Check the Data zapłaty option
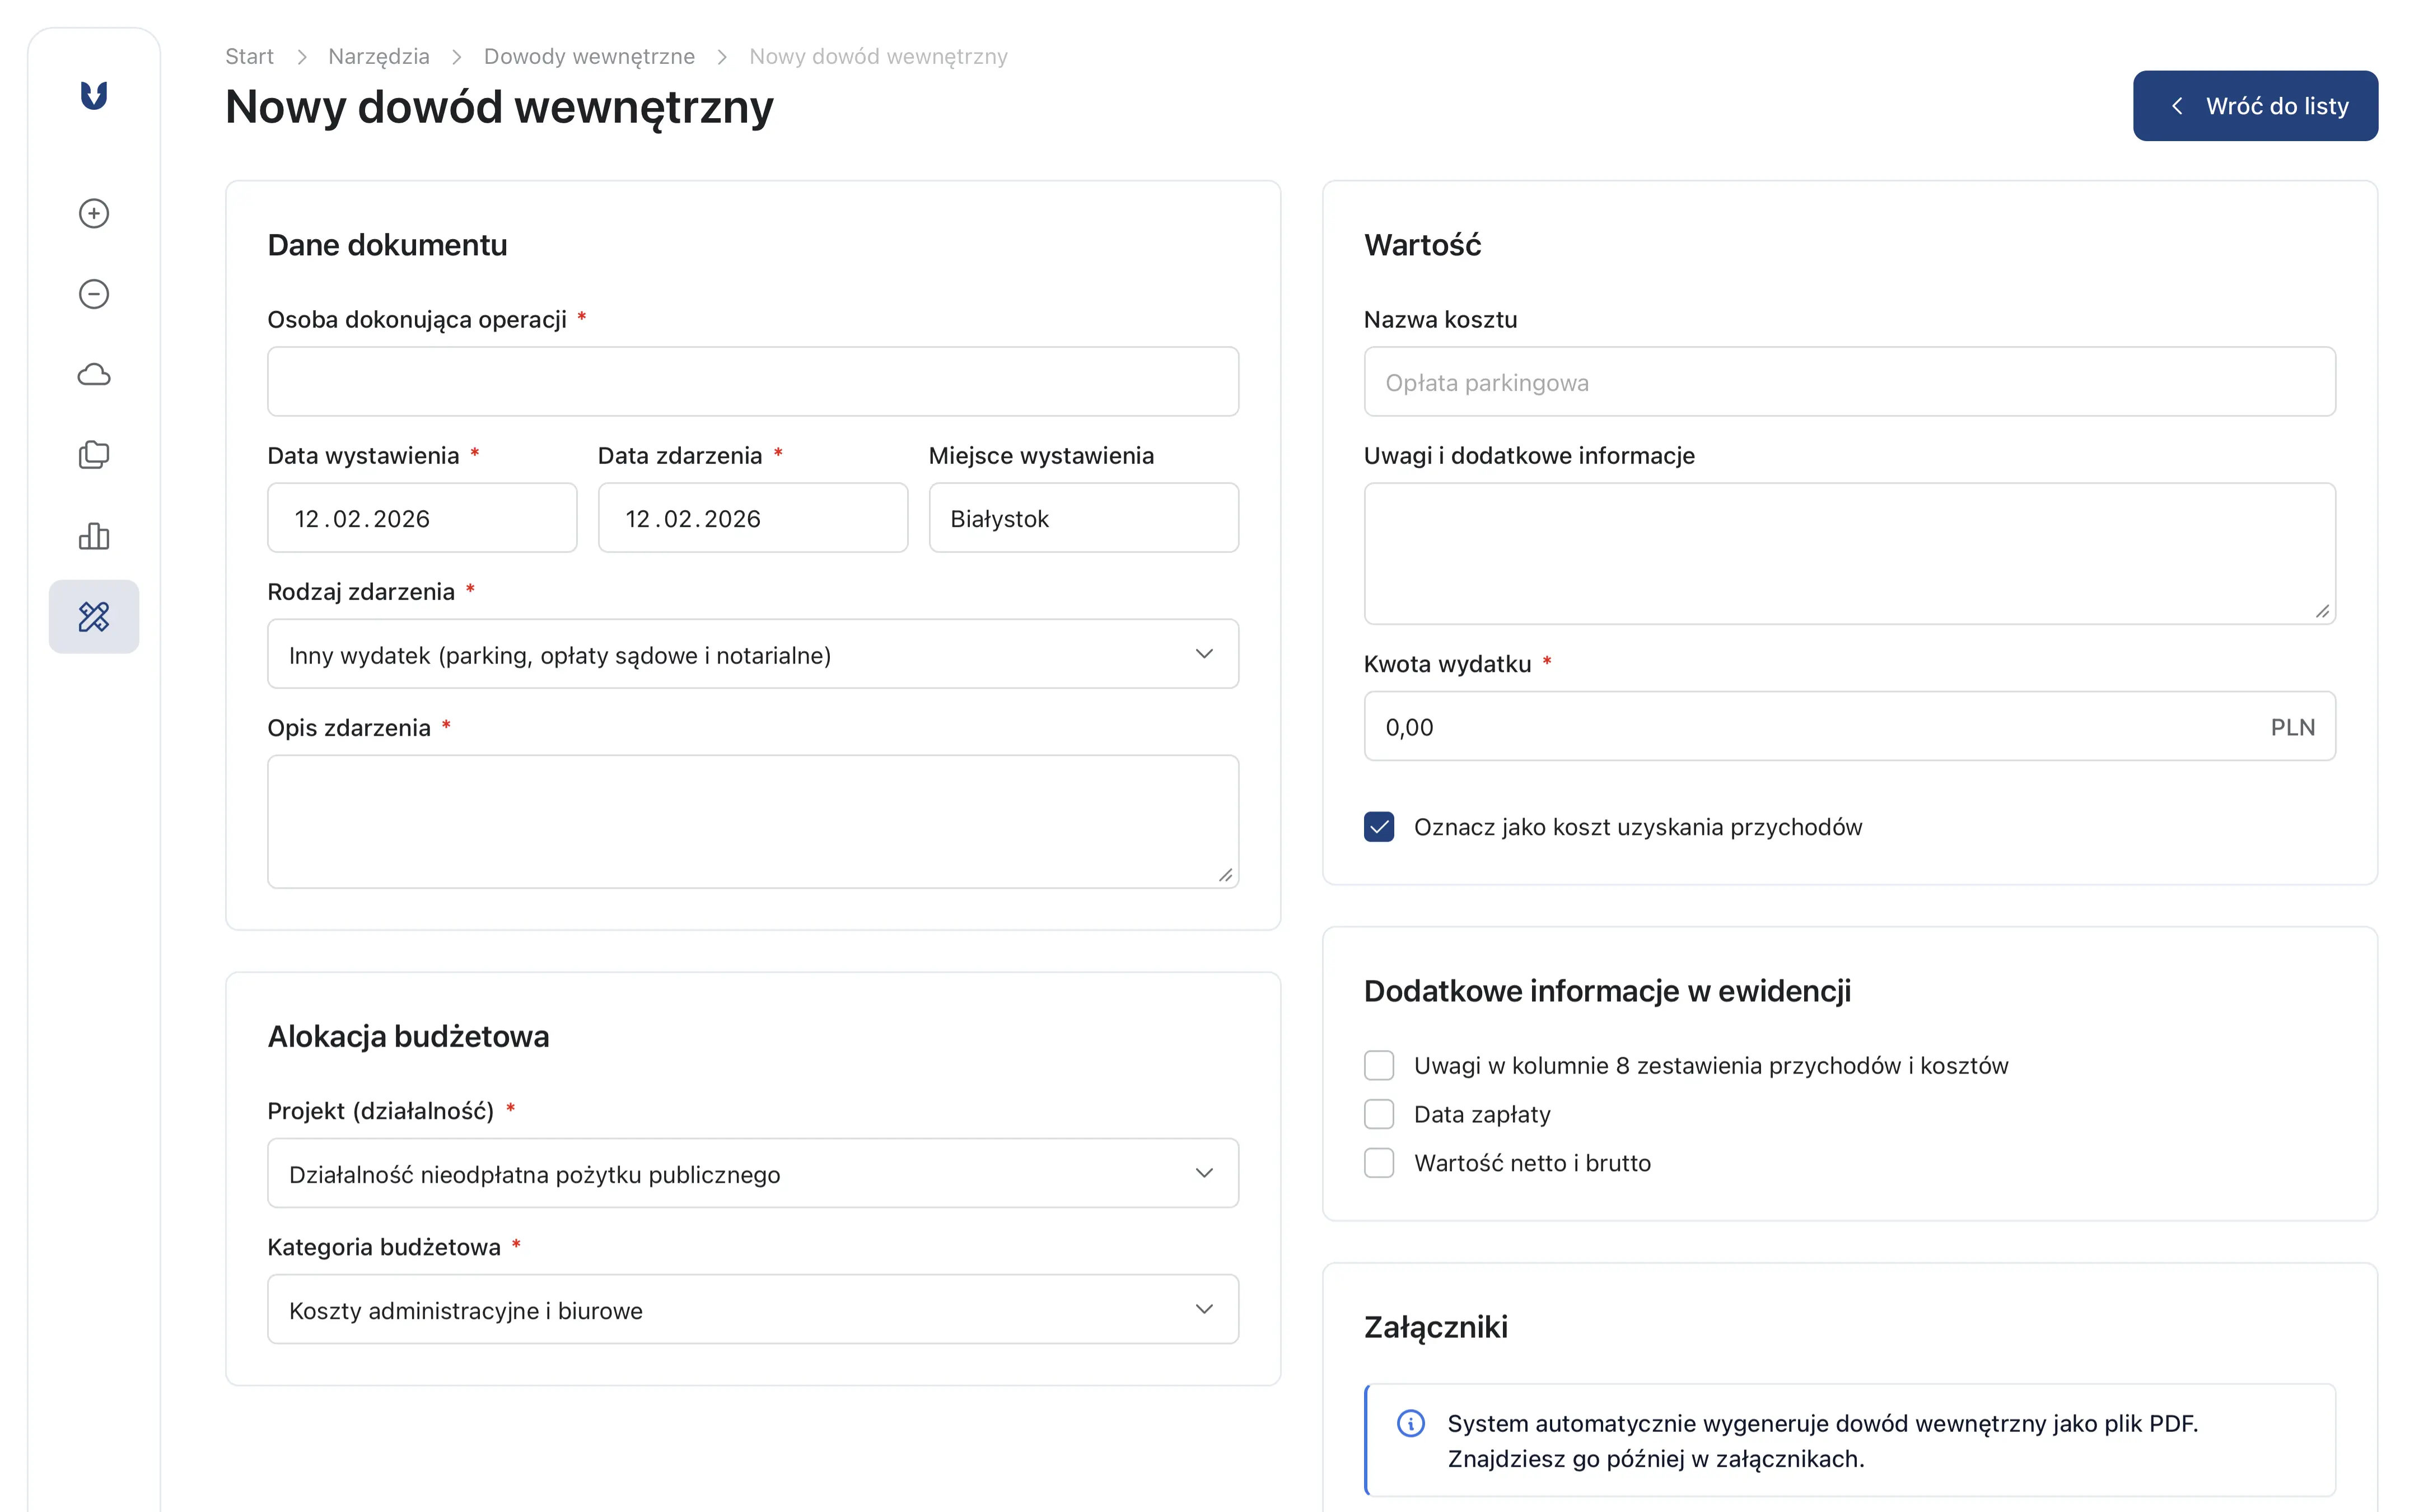Viewport: 2419px width, 1512px height. point(1379,1114)
